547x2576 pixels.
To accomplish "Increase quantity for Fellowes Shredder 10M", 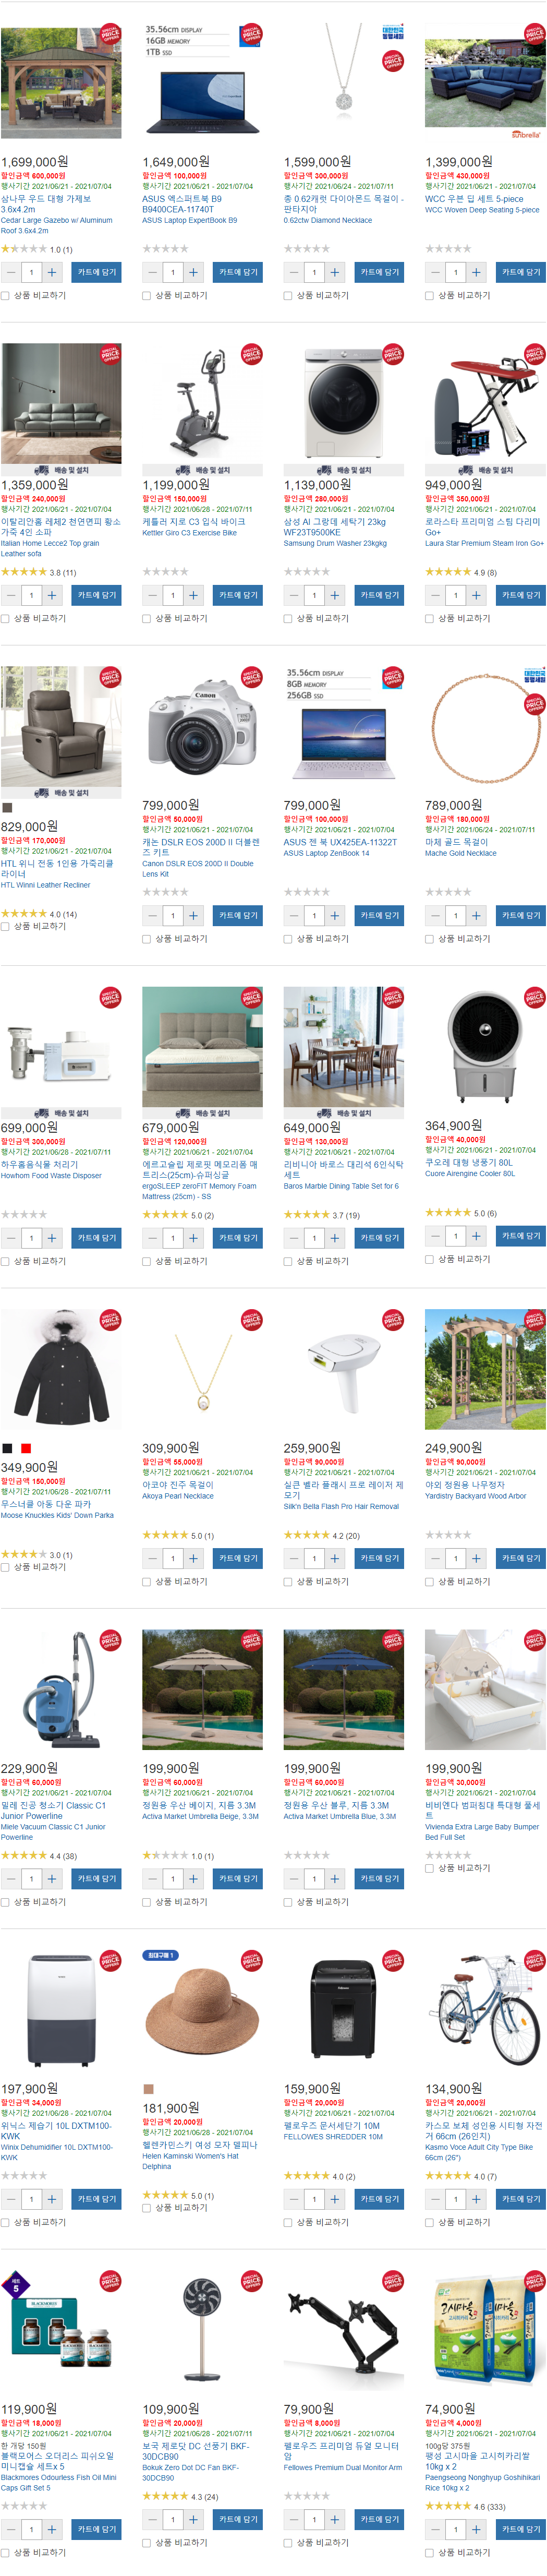I will click(x=335, y=2199).
